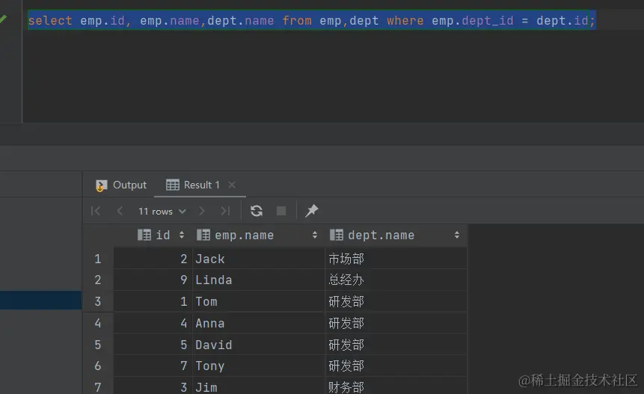The image size is (644, 394).
Task: Select the Anna cell
Action: pyautogui.click(x=259, y=323)
